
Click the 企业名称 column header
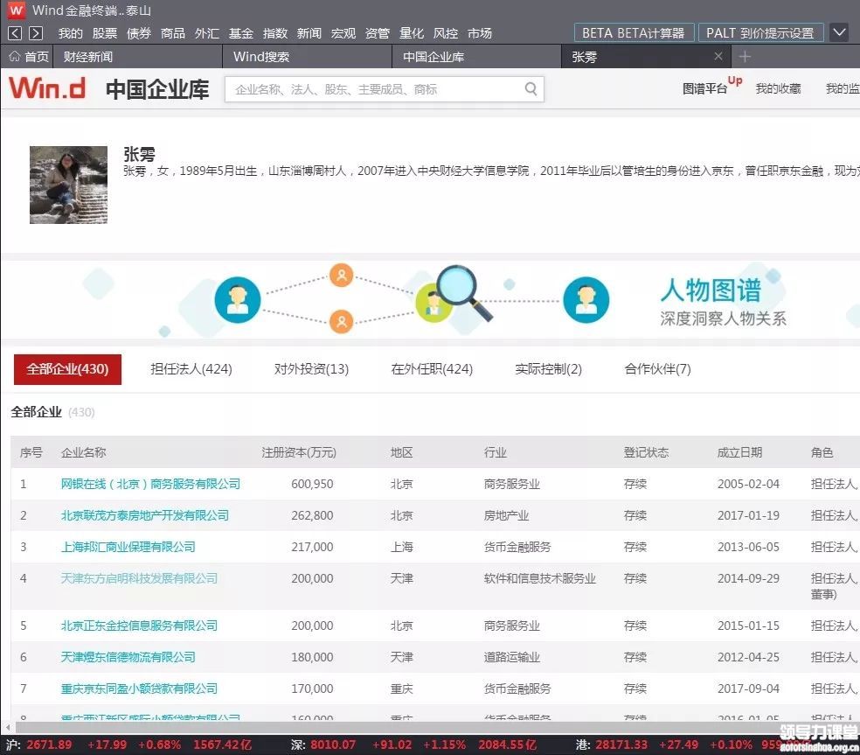pyautogui.click(x=83, y=452)
